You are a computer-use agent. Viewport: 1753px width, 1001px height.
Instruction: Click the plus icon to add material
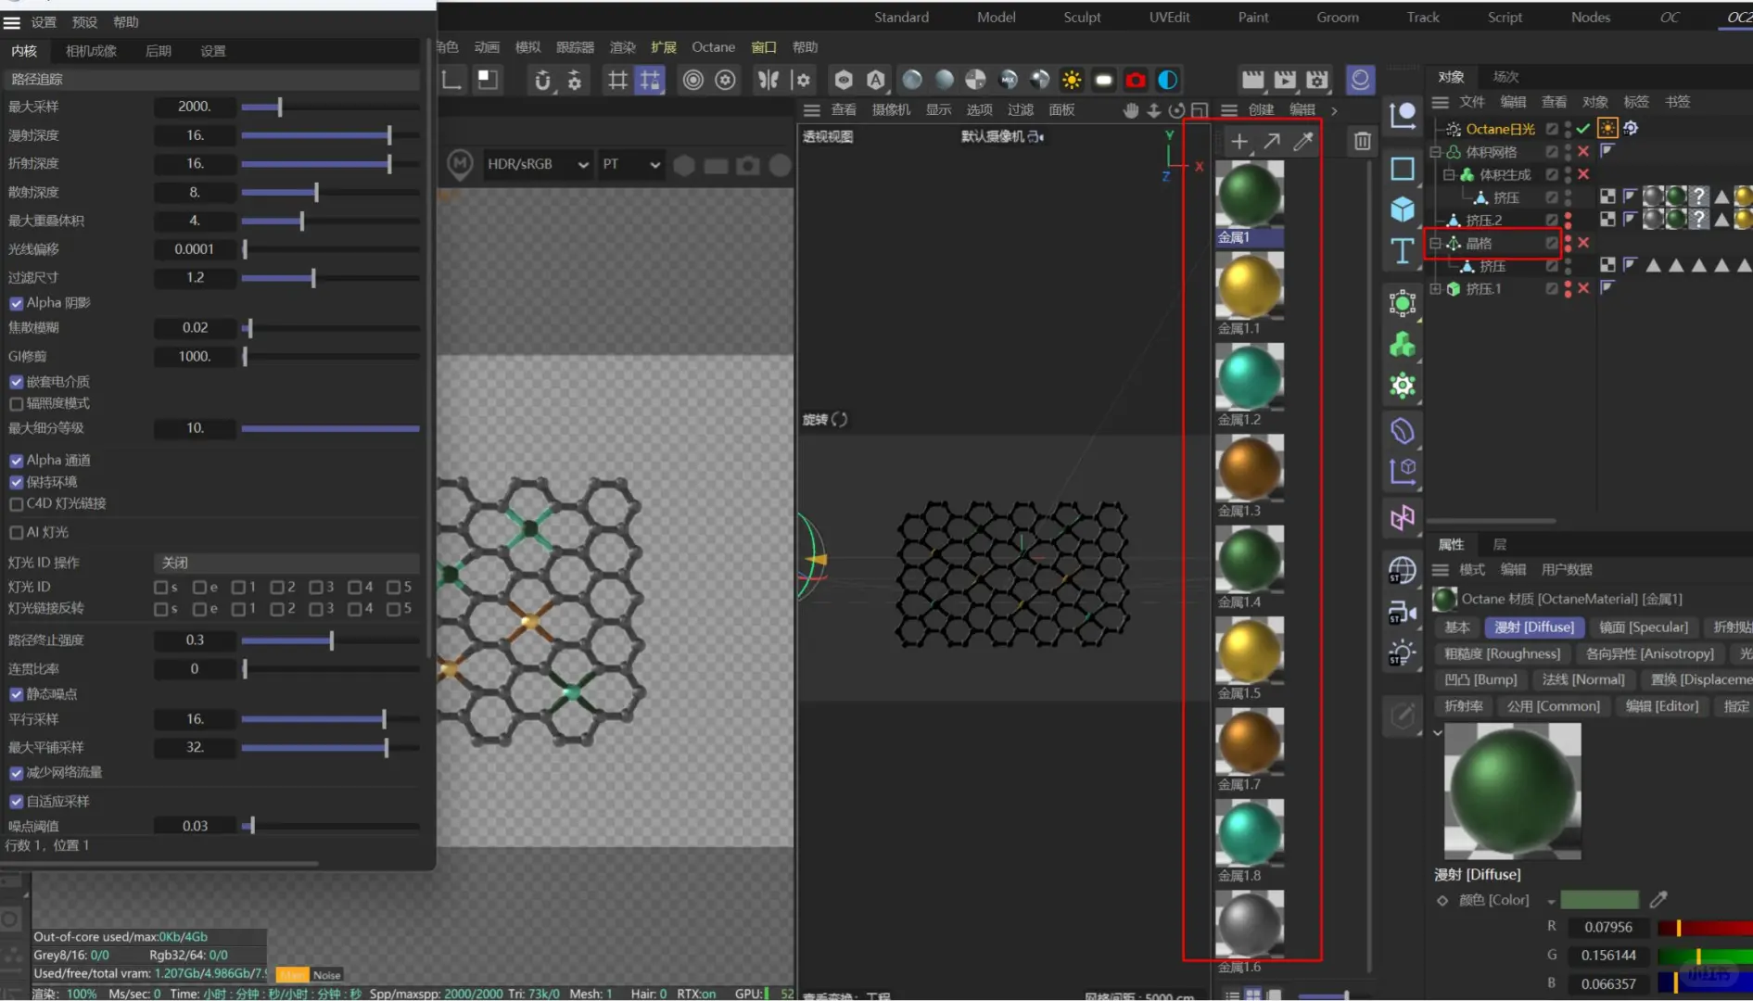click(x=1239, y=141)
